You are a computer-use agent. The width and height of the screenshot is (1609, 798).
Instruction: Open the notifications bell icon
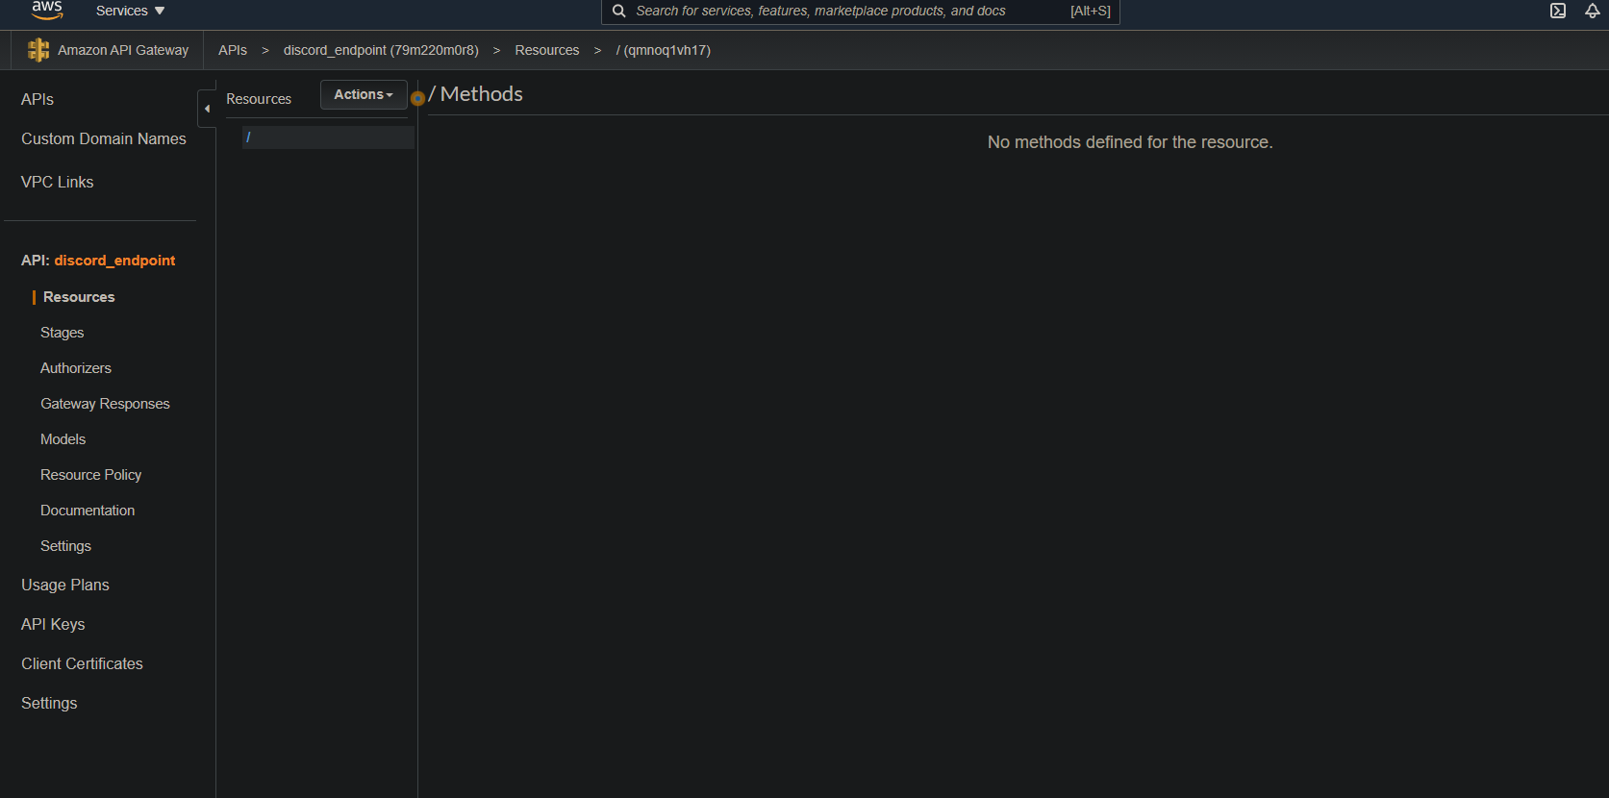(1593, 11)
